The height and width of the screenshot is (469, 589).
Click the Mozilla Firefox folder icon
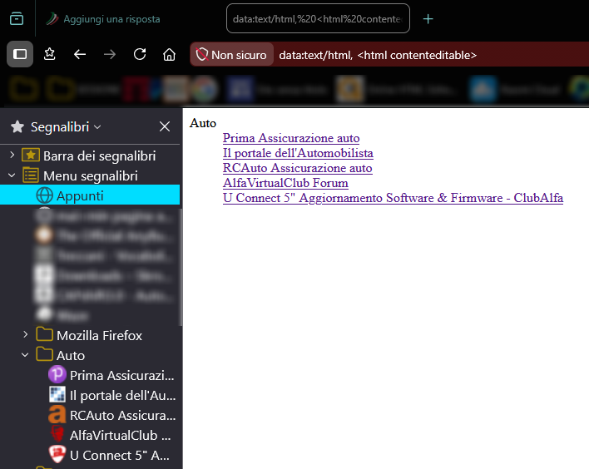tap(44, 334)
